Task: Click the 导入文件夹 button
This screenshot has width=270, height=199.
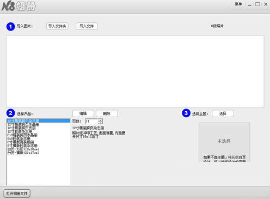Action: point(57,26)
